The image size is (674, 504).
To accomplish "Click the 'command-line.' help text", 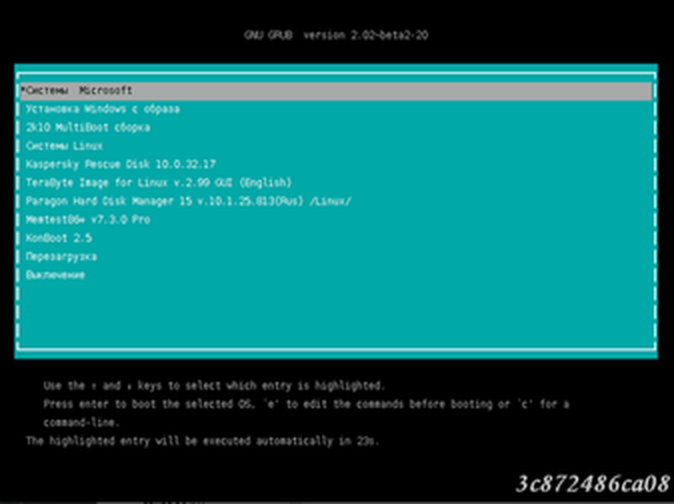I will 81,423.
